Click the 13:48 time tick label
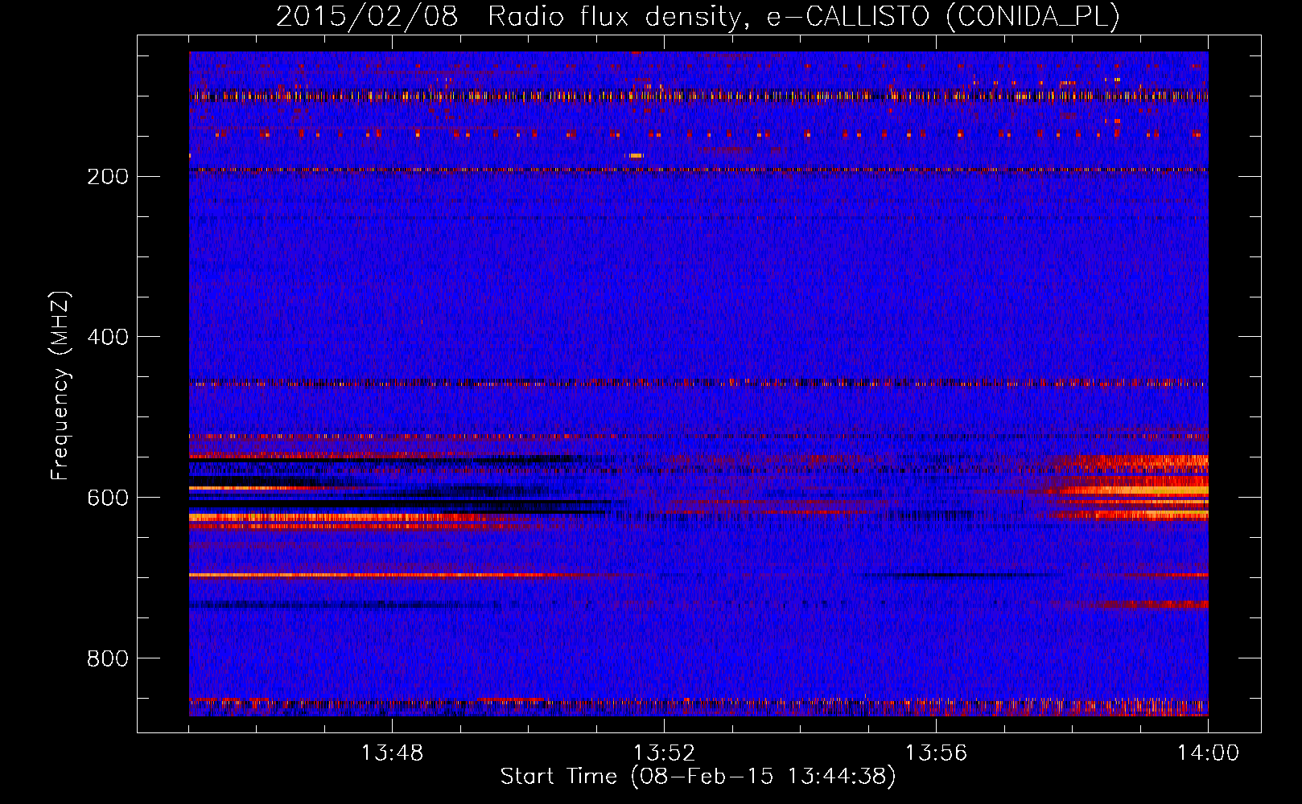Viewport: 1302px width, 804px height. click(392, 753)
